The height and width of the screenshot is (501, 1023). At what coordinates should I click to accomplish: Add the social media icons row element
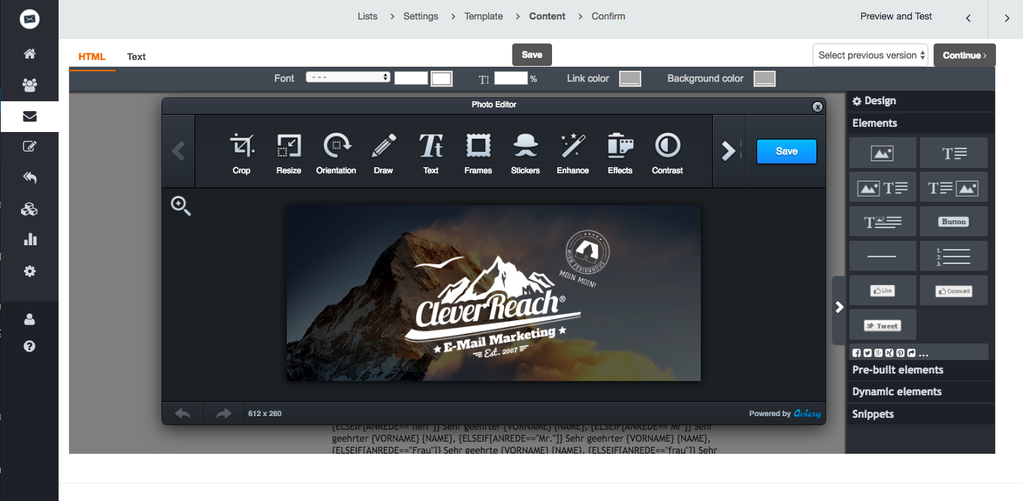click(919, 352)
